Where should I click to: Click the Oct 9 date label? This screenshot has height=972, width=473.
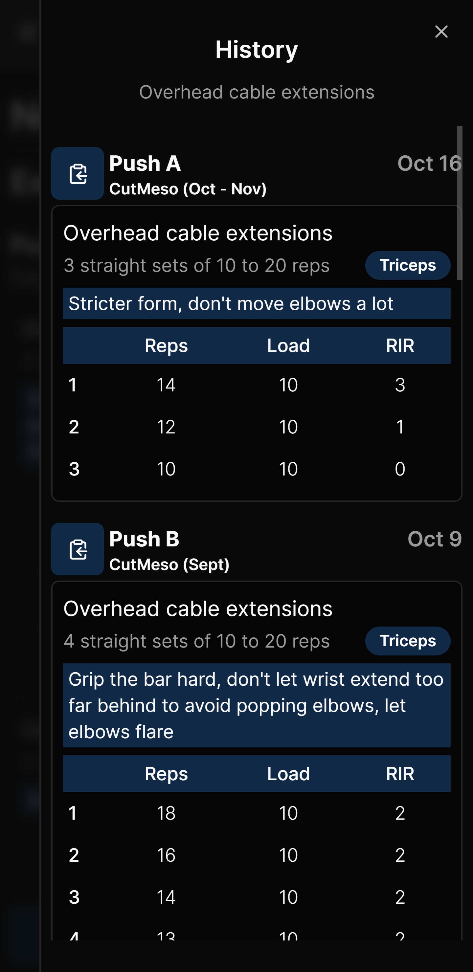click(x=435, y=539)
